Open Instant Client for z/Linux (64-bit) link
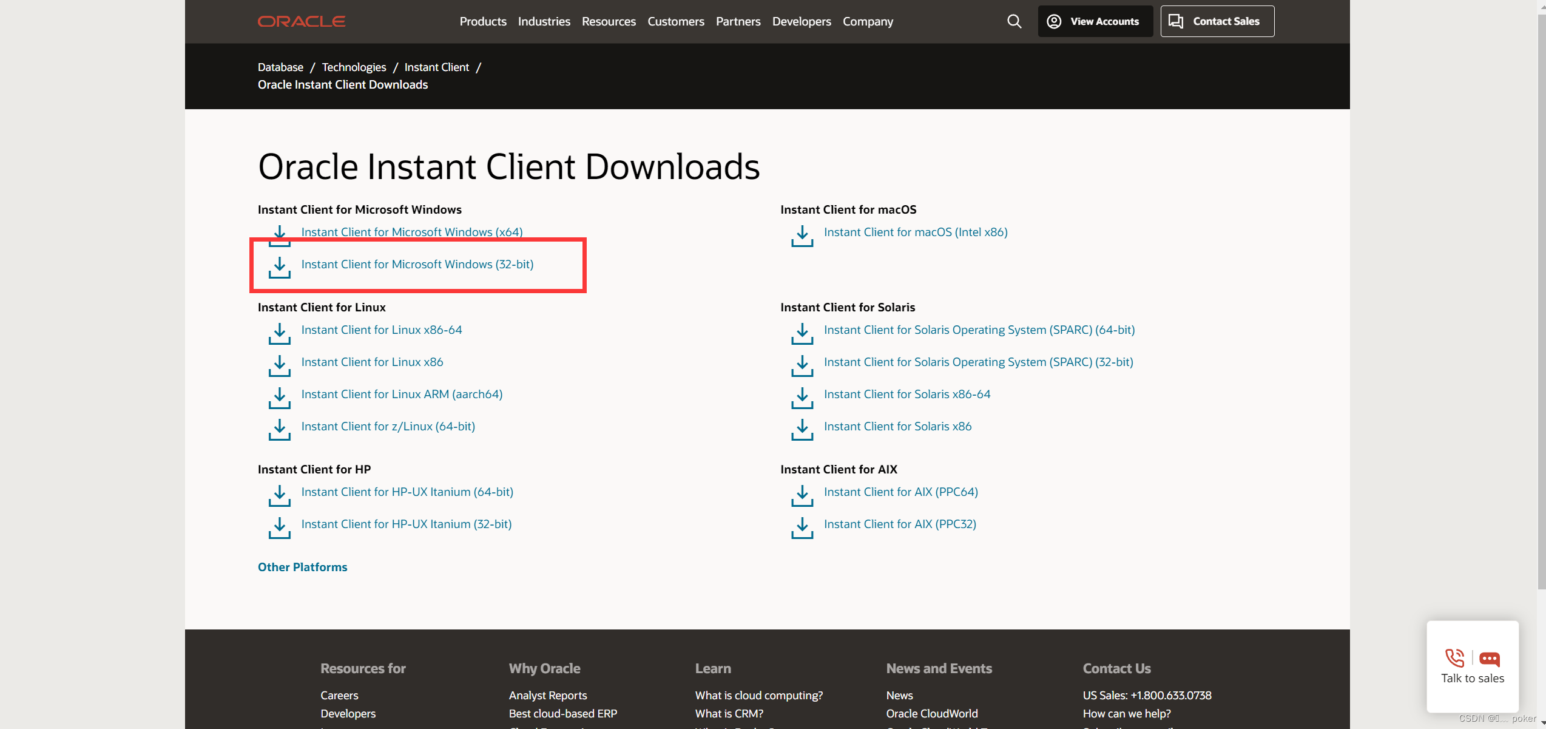 pyautogui.click(x=388, y=426)
